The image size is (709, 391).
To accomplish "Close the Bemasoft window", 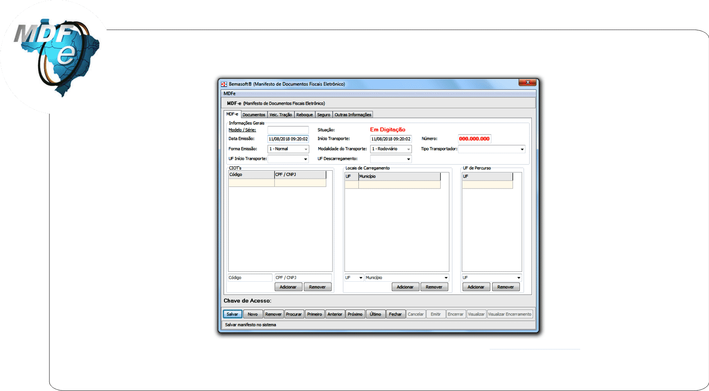I will tap(527, 82).
